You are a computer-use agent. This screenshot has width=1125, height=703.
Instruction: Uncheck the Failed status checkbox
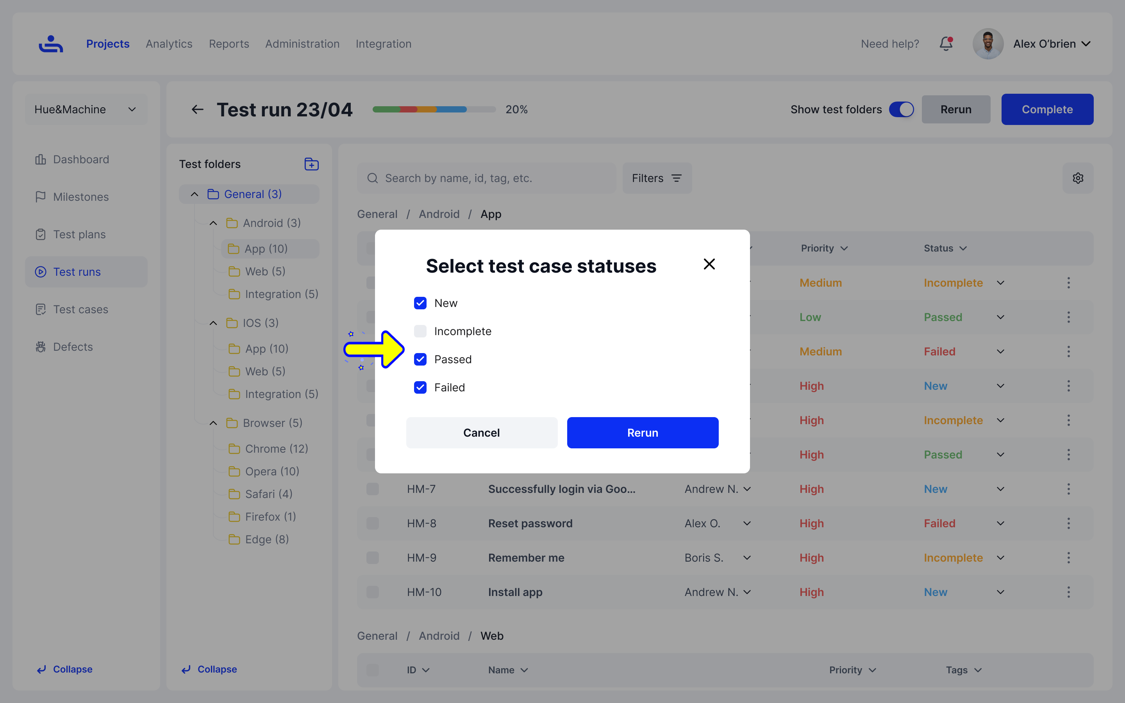pos(420,387)
